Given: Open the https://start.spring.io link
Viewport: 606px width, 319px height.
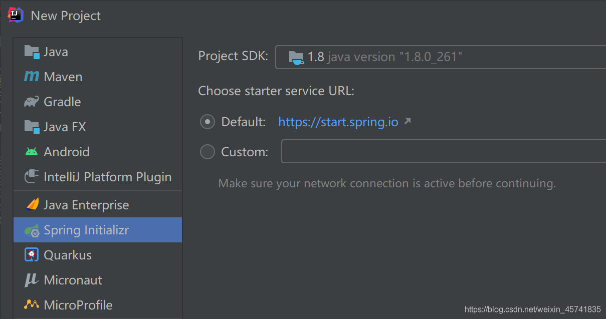Looking at the screenshot, I should click(x=338, y=122).
